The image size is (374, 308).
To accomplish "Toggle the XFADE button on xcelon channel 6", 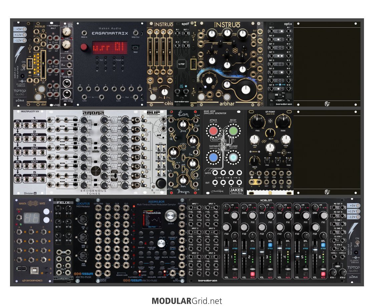I will (x=323, y=245).
